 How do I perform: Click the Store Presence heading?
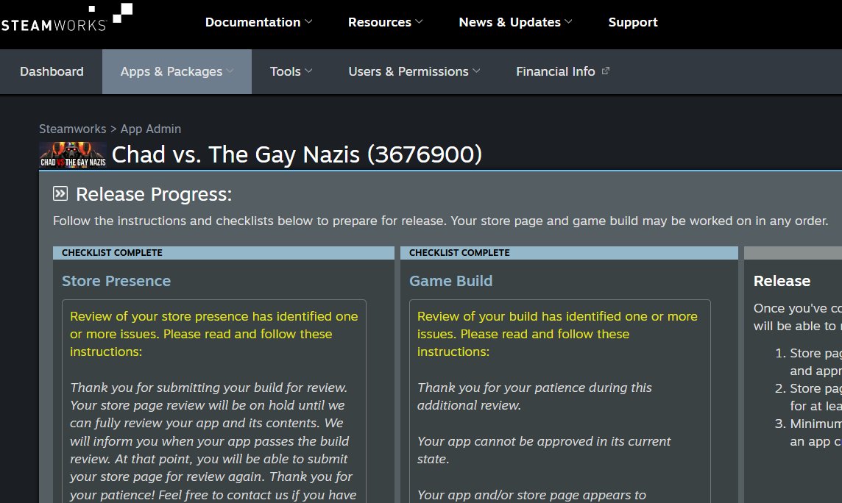point(116,281)
